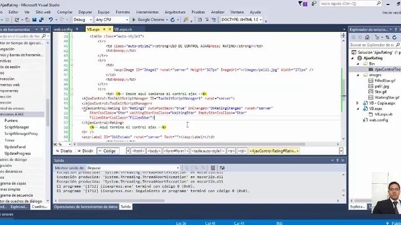Click the Home icon in Solution Explorer
401x225 pixels.
pos(367,37)
